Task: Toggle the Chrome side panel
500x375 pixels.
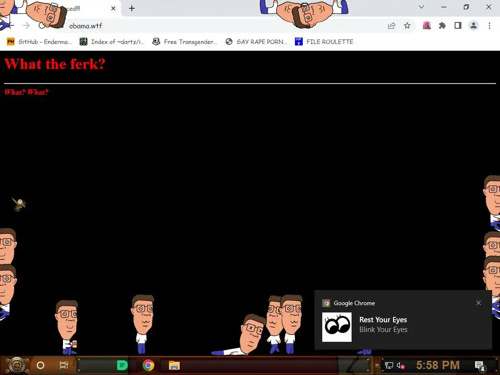Action: pyautogui.click(x=458, y=25)
